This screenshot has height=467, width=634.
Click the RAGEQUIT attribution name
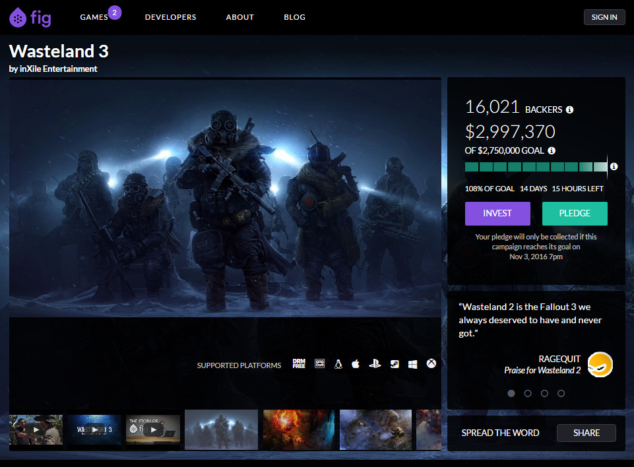(559, 359)
